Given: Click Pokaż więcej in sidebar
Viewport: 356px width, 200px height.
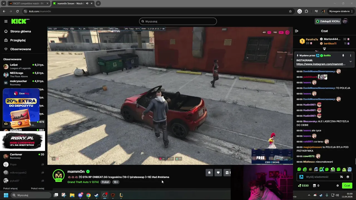Looking at the screenshot, I should point(10,188).
